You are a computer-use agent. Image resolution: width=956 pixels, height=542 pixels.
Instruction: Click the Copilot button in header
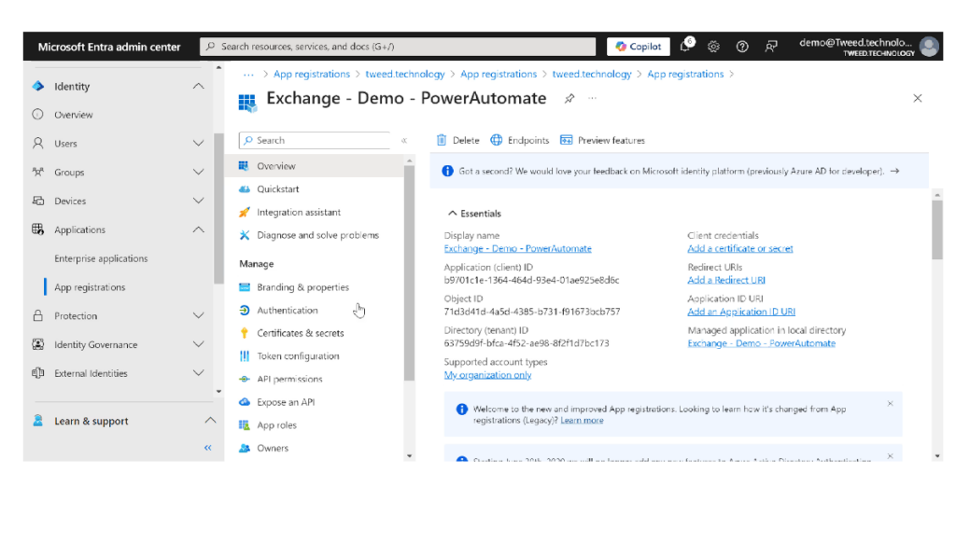tap(639, 47)
